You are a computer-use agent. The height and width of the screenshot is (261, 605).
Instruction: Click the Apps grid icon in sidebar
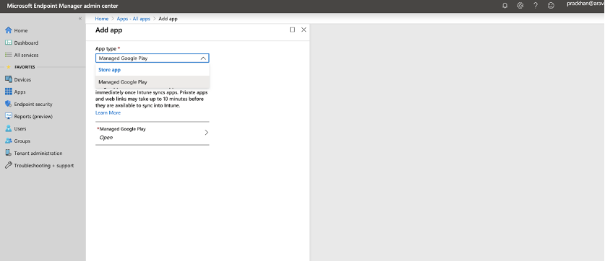coord(9,92)
